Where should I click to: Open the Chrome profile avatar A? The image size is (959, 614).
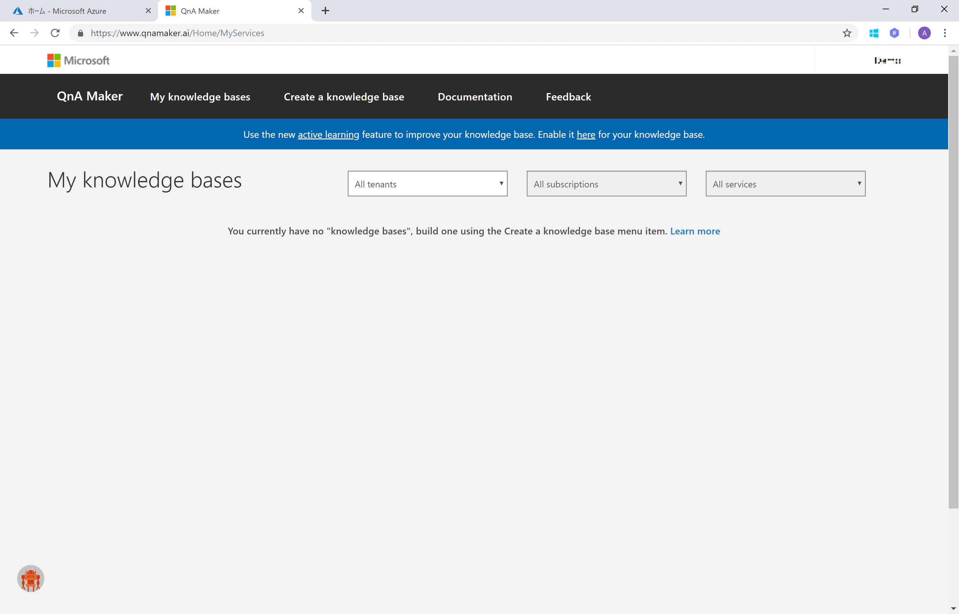click(924, 33)
